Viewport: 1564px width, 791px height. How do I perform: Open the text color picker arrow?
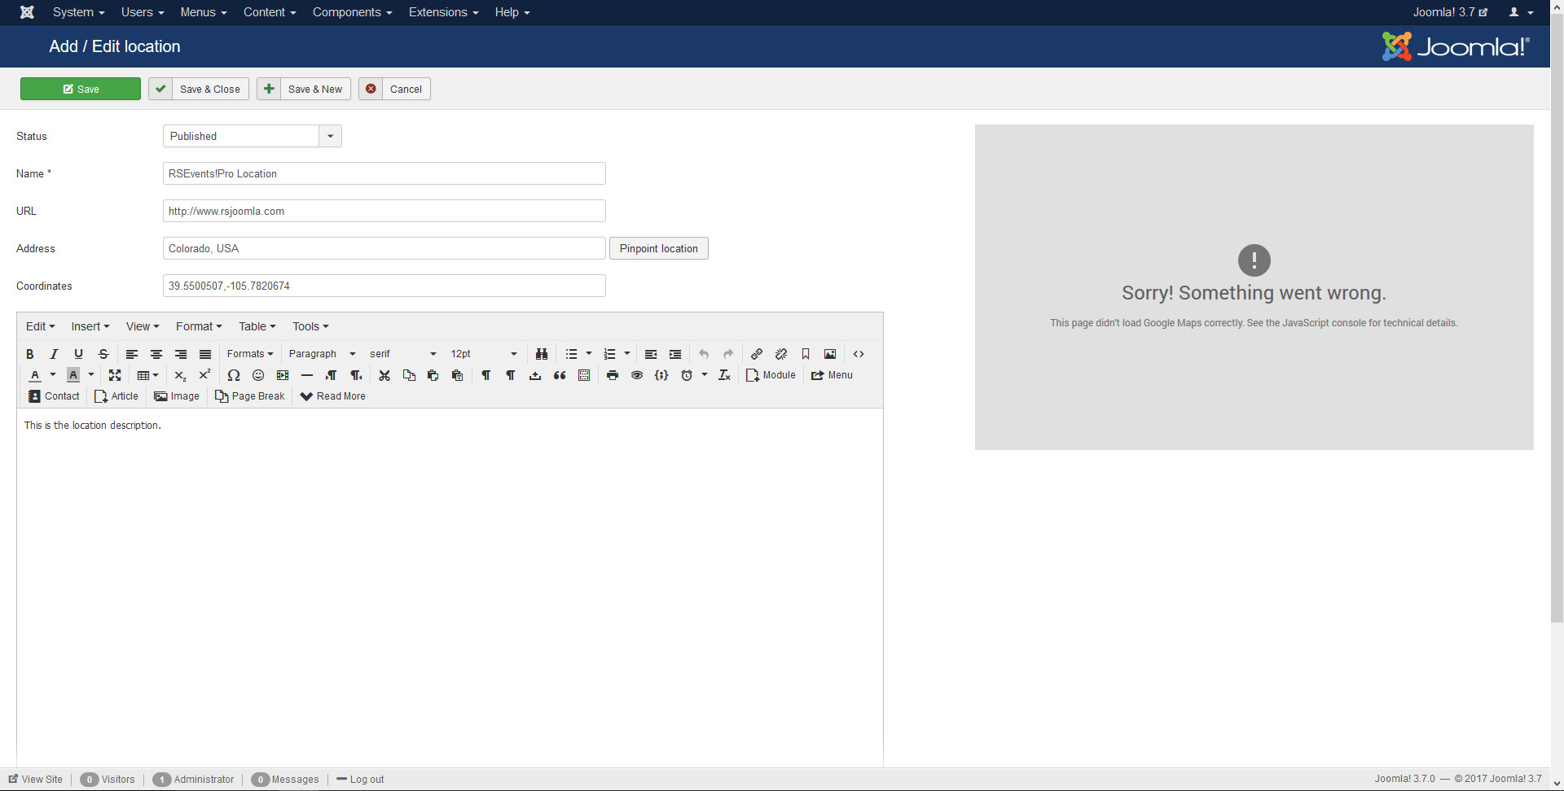[x=53, y=375]
